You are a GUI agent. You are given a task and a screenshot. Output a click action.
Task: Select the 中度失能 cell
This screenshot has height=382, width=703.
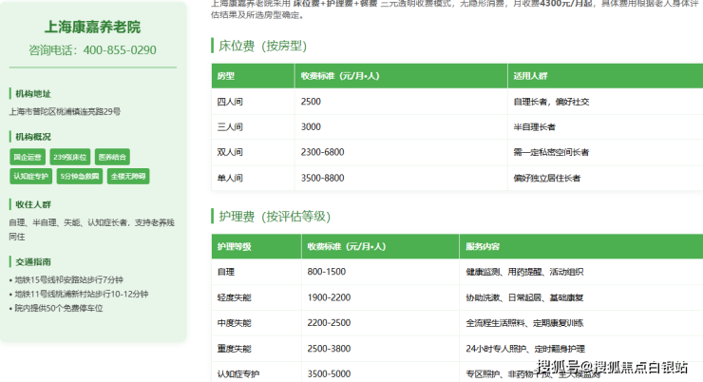256,323
